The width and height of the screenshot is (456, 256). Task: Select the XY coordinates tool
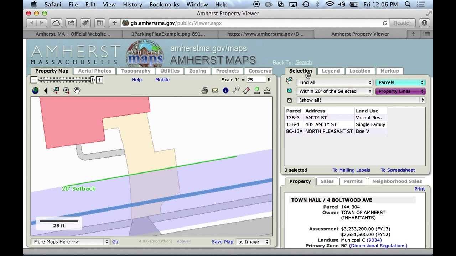[x=236, y=91]
